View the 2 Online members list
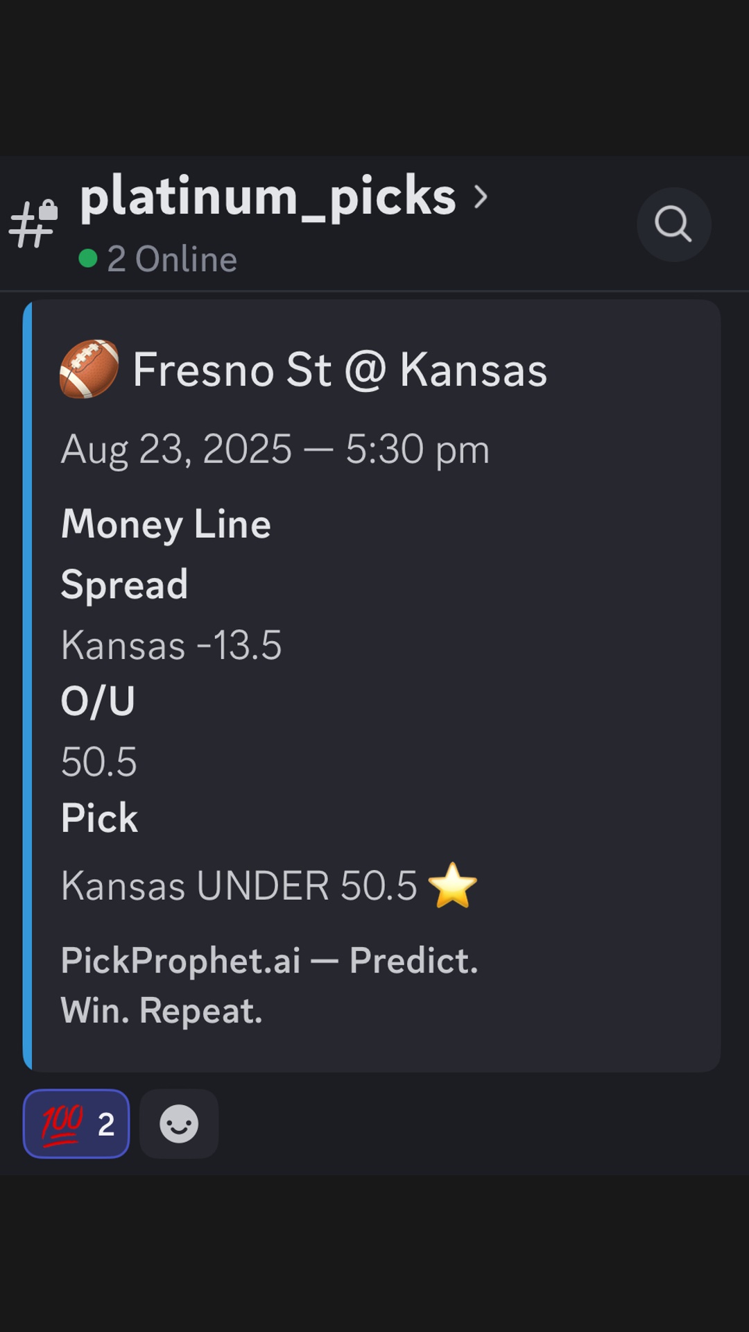The image size is (749, 1332). [x=172, y=259]
